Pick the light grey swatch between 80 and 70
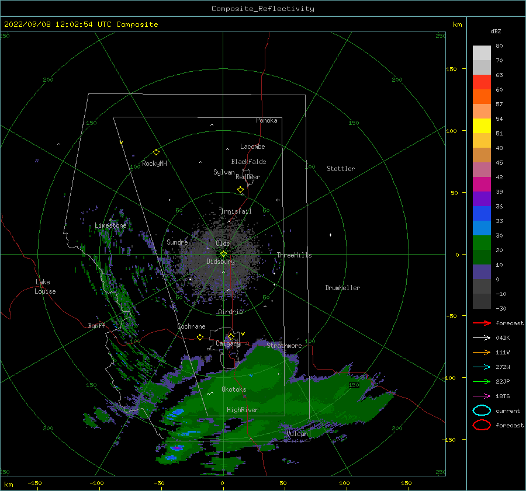Image resolution: width=526 pixels, height=491 pixels. point(482,53)
